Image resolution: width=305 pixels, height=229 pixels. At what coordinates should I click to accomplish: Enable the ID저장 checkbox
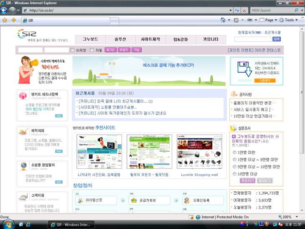click(x=72, y=50)
